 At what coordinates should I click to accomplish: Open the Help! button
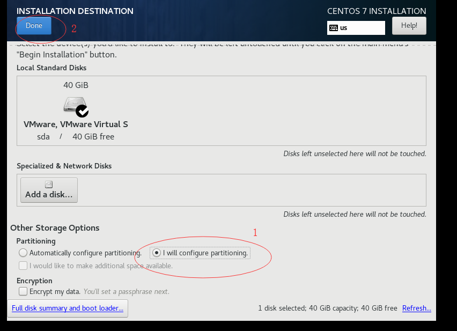pyautogui.click(x=409, y=26)
